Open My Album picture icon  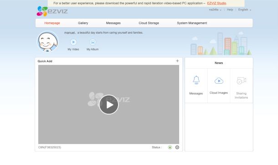(x=93, y=42)
